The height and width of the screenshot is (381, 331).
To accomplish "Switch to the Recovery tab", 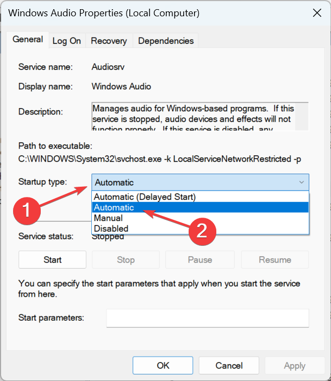I will pos(109,41).
